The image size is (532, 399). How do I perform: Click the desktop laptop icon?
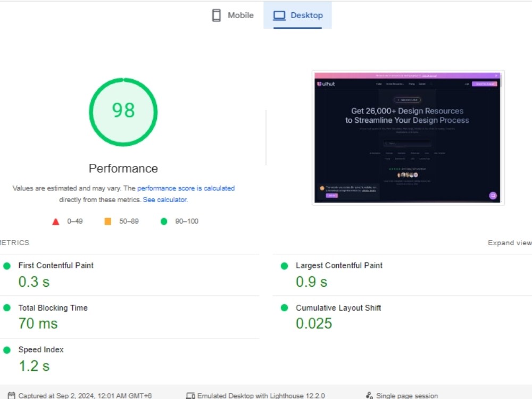tap(279, 15)
